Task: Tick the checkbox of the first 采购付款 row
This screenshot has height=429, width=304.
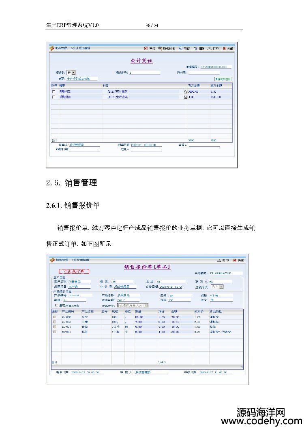Action: click(54, 91)
